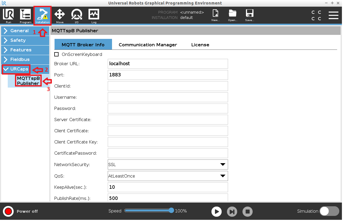
Task: Click the 100% speed value
Action: [x=181, y=211]
